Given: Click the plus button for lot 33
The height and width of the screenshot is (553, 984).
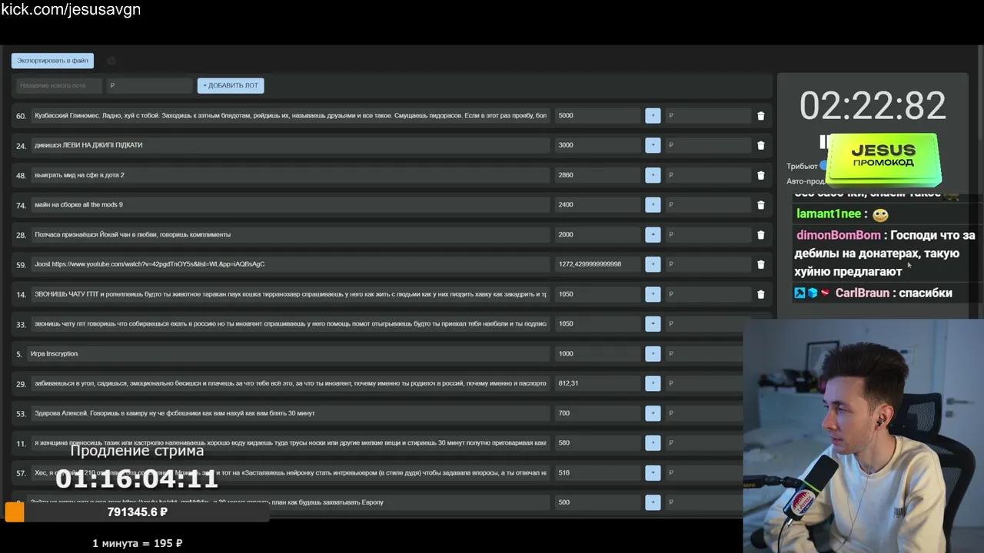Looking at the screenshot, I should [653, 323].
